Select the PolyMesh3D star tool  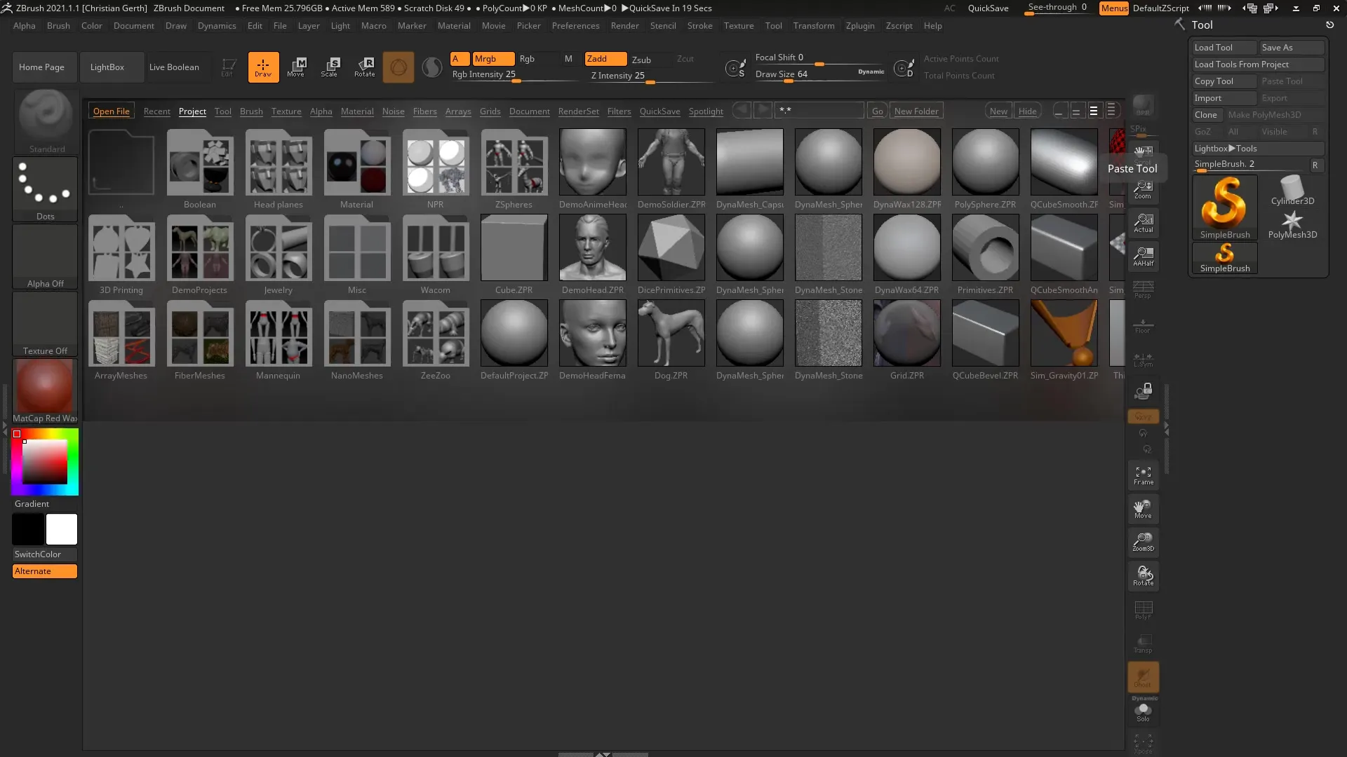[1292, 224]
